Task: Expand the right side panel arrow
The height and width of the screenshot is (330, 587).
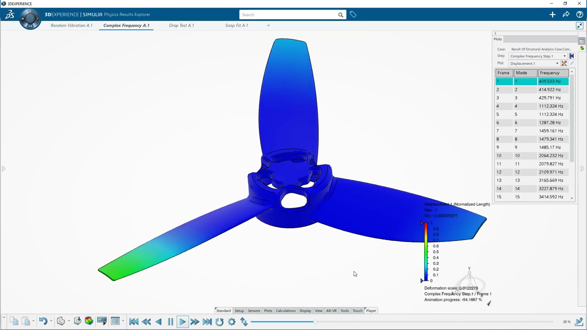Action: pos(582,169)
